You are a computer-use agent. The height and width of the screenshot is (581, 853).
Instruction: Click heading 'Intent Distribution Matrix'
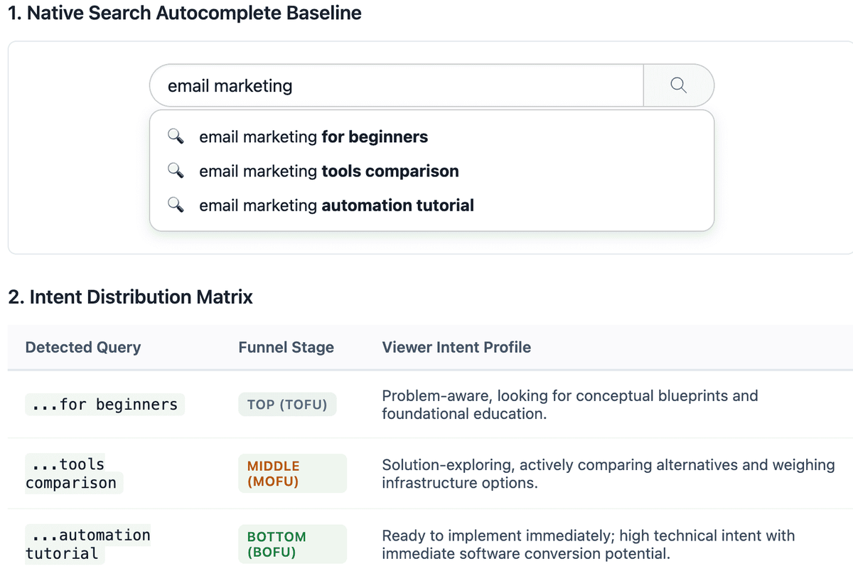131,297
